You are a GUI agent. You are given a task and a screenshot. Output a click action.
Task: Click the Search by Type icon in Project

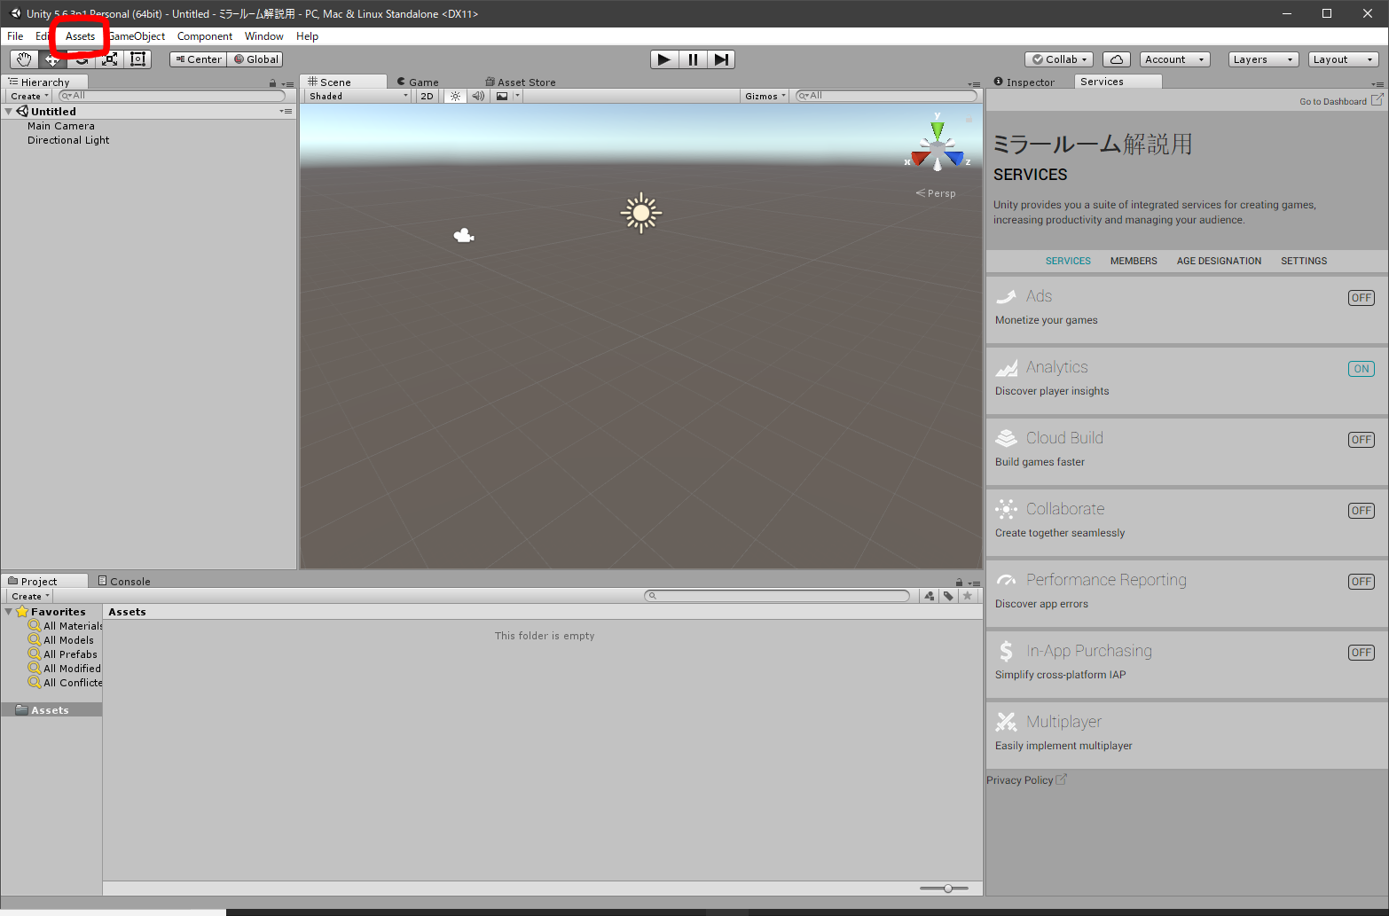[x=929, y=596]
